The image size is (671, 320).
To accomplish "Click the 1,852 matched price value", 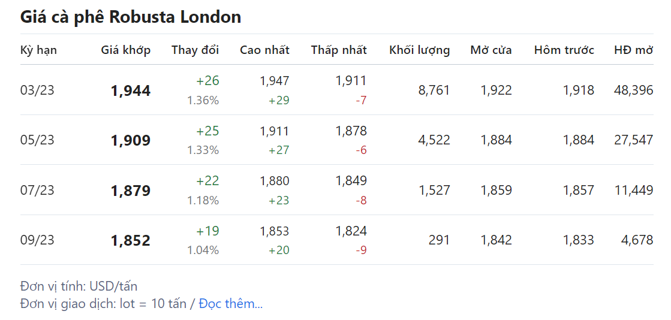I will pos(131,240).
